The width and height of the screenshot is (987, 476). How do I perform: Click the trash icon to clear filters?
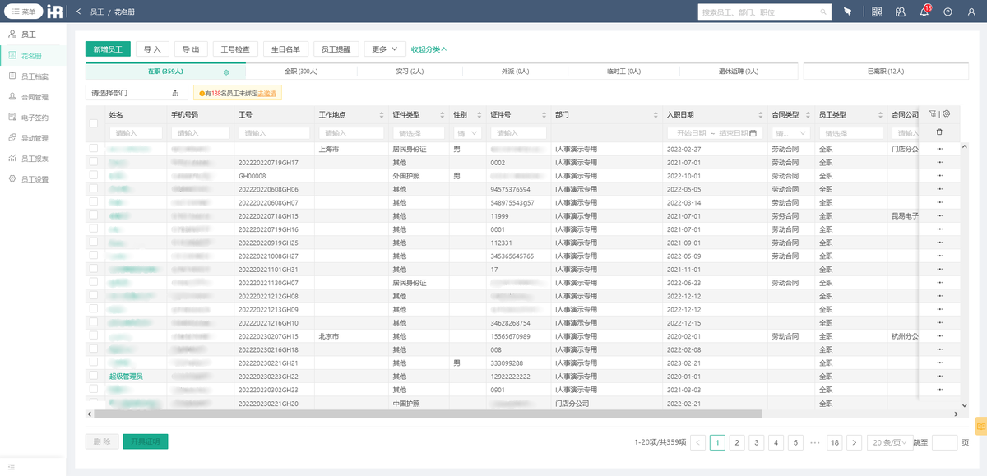point(939,132)
